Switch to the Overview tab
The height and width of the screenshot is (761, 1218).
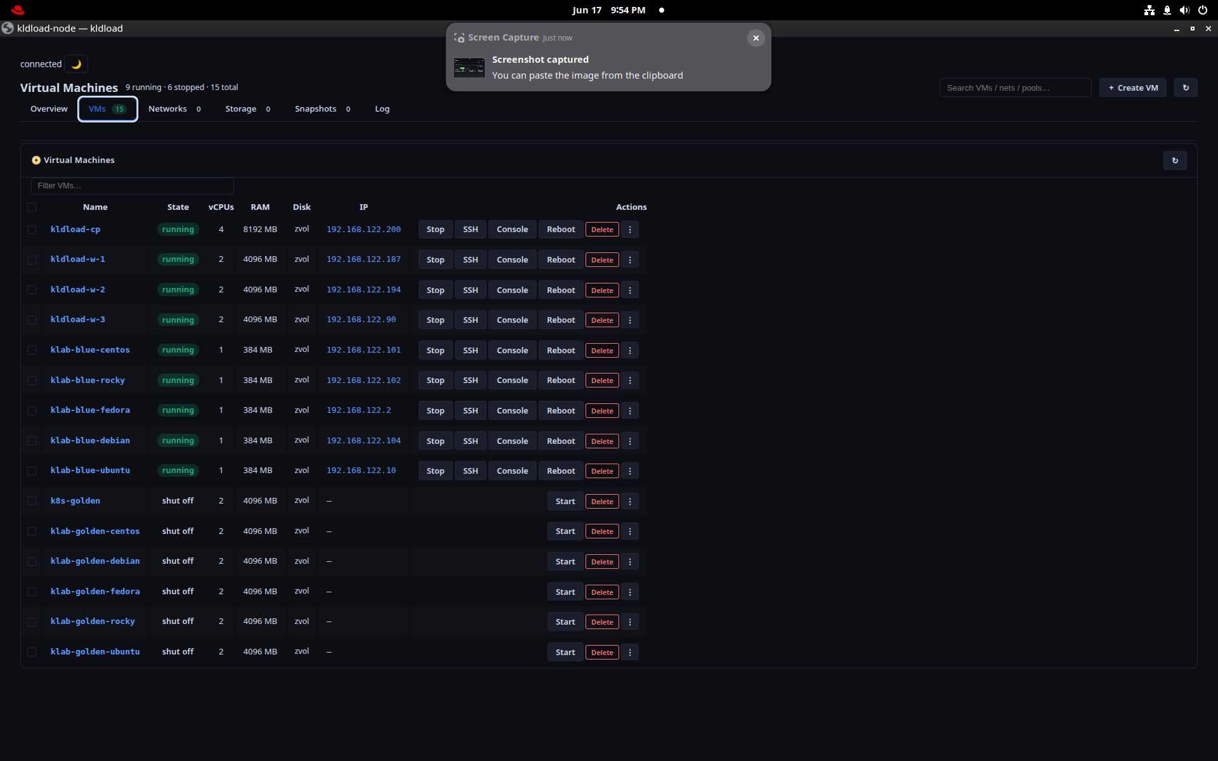tap(49, 109)
